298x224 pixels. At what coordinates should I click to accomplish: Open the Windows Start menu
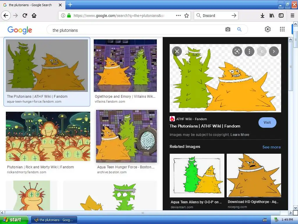14,220
